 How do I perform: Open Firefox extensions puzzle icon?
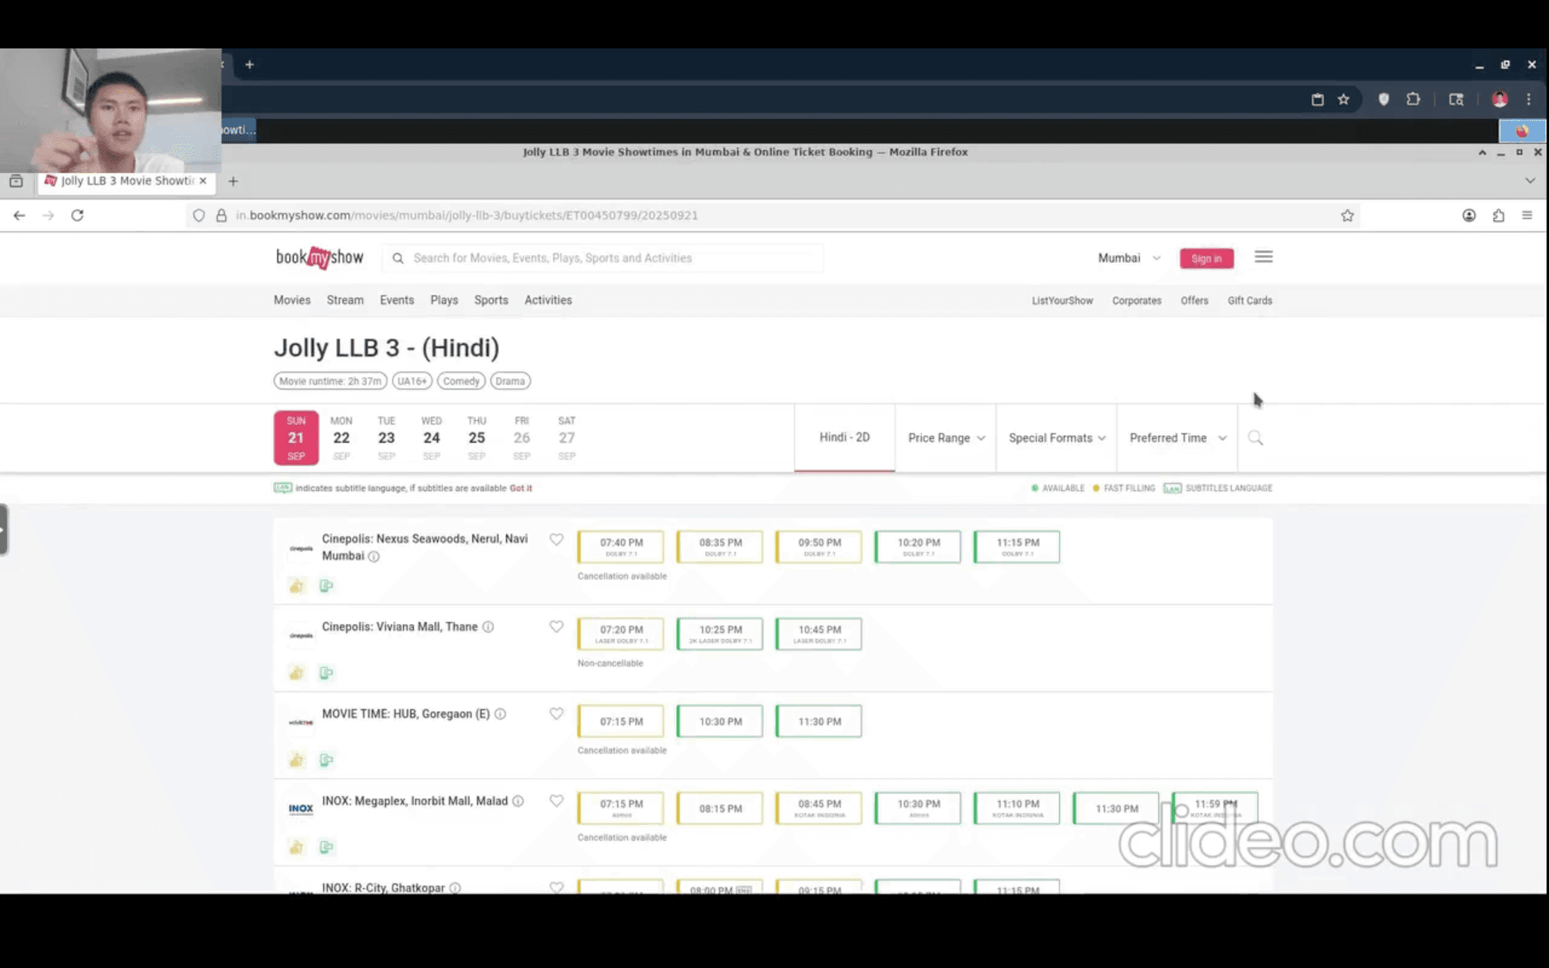(x=1498, y=216)
